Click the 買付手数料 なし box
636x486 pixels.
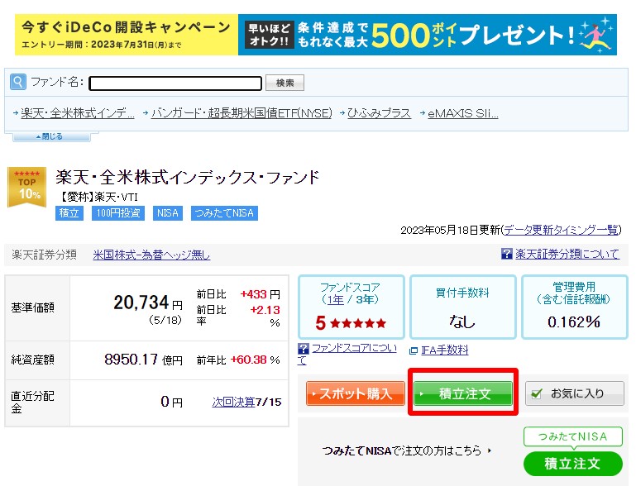click(x=463, y=307)
